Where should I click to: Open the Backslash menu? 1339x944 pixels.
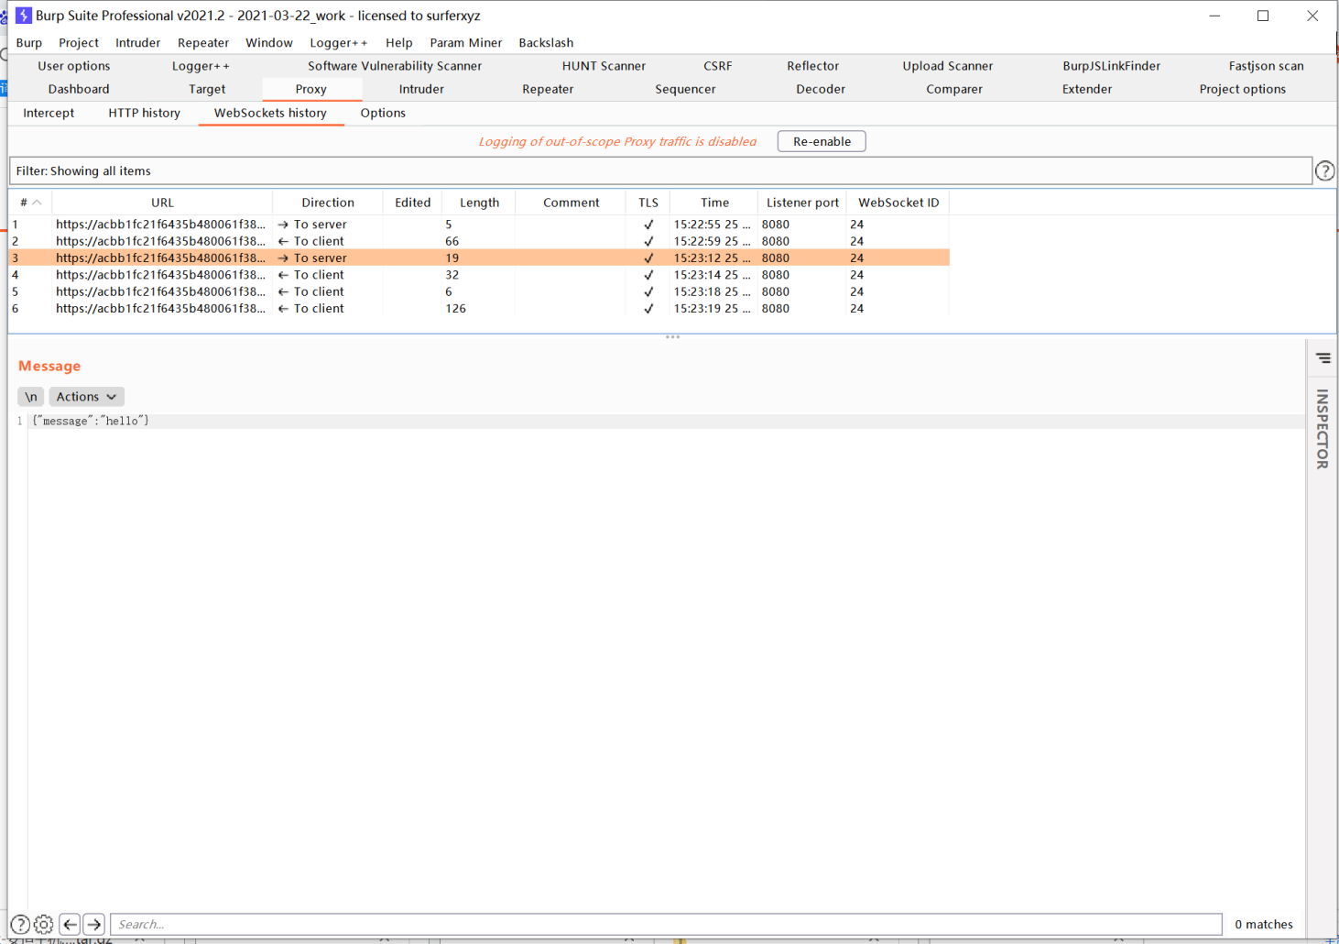(546, 42)
